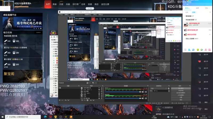This screenshot has width=213, height=119.
Task: Switch to 好友 sub-tab in QQ
Action: [x=187, y=12]
